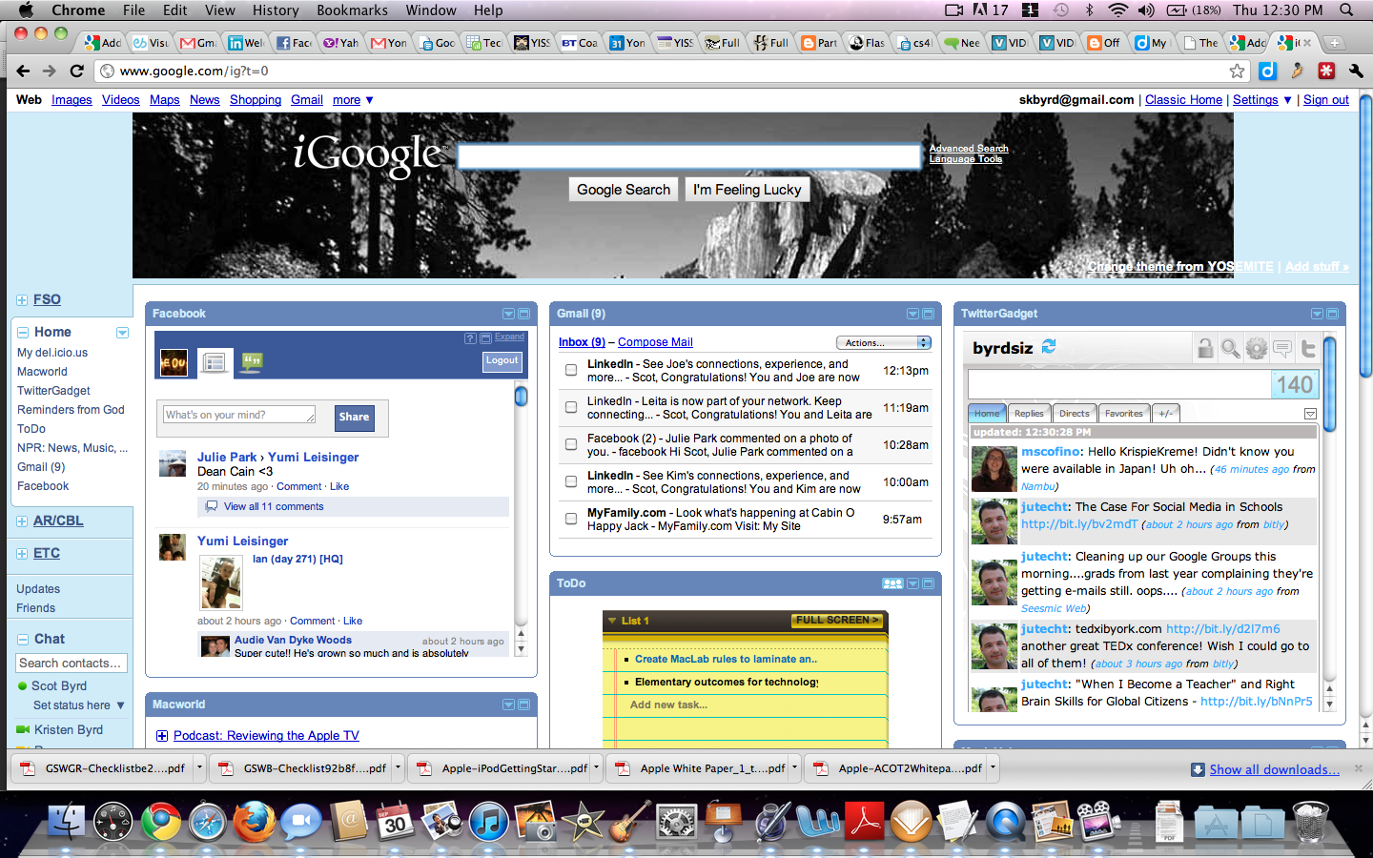
Task: Check the MyFamily.com email checkbox
Action: (571, 519)
